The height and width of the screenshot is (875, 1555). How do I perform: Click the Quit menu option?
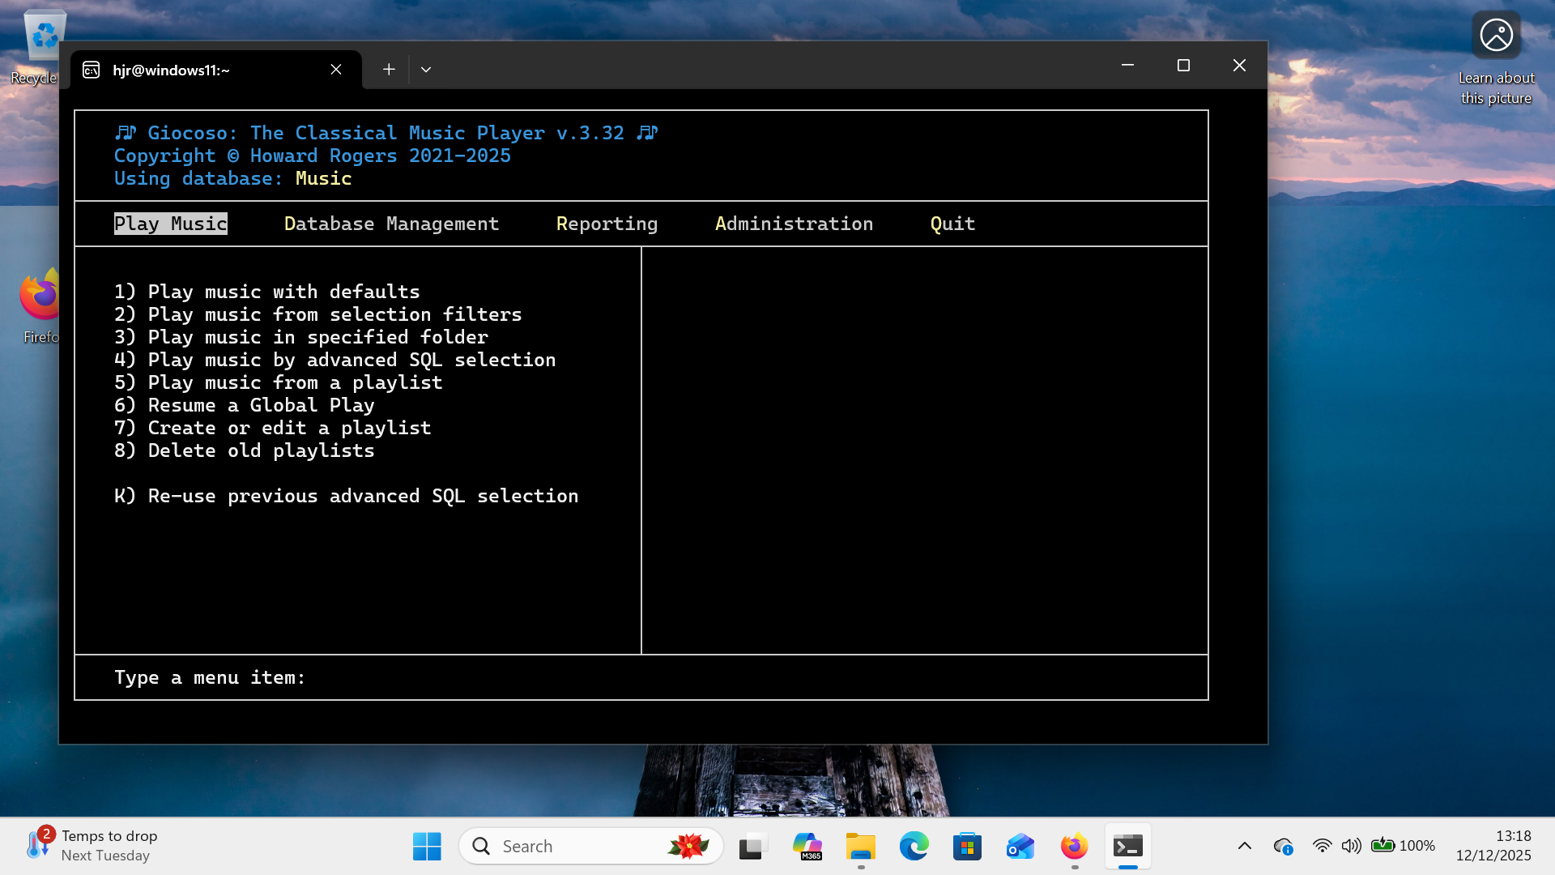coord(952,224)
